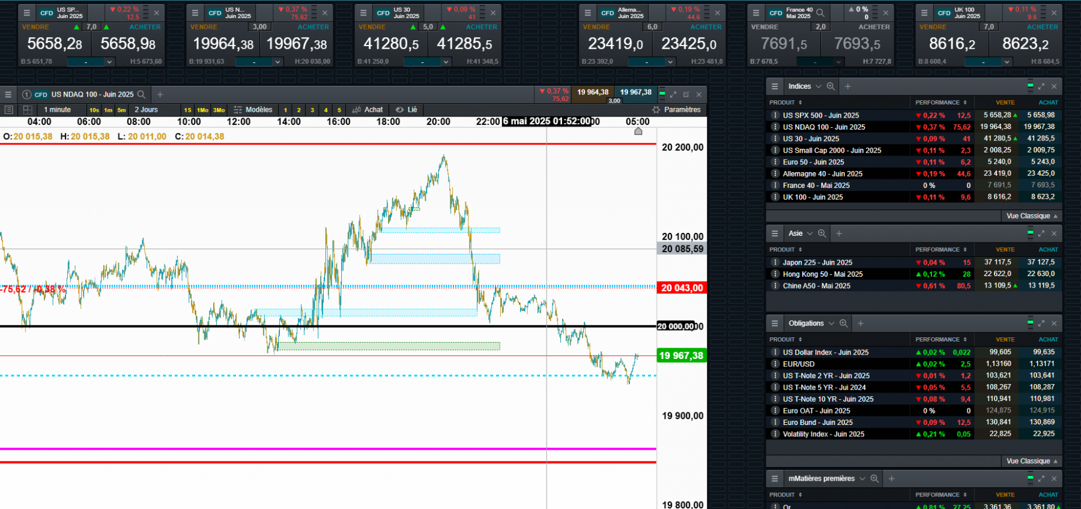Viewport: 1081px width, 509px height.
Task: Add tab in Asie watchlist panel
Action: 839,233
